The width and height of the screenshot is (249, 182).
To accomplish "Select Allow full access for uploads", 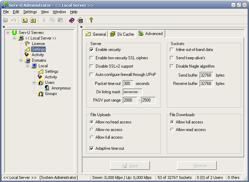I will pos(91,137).
